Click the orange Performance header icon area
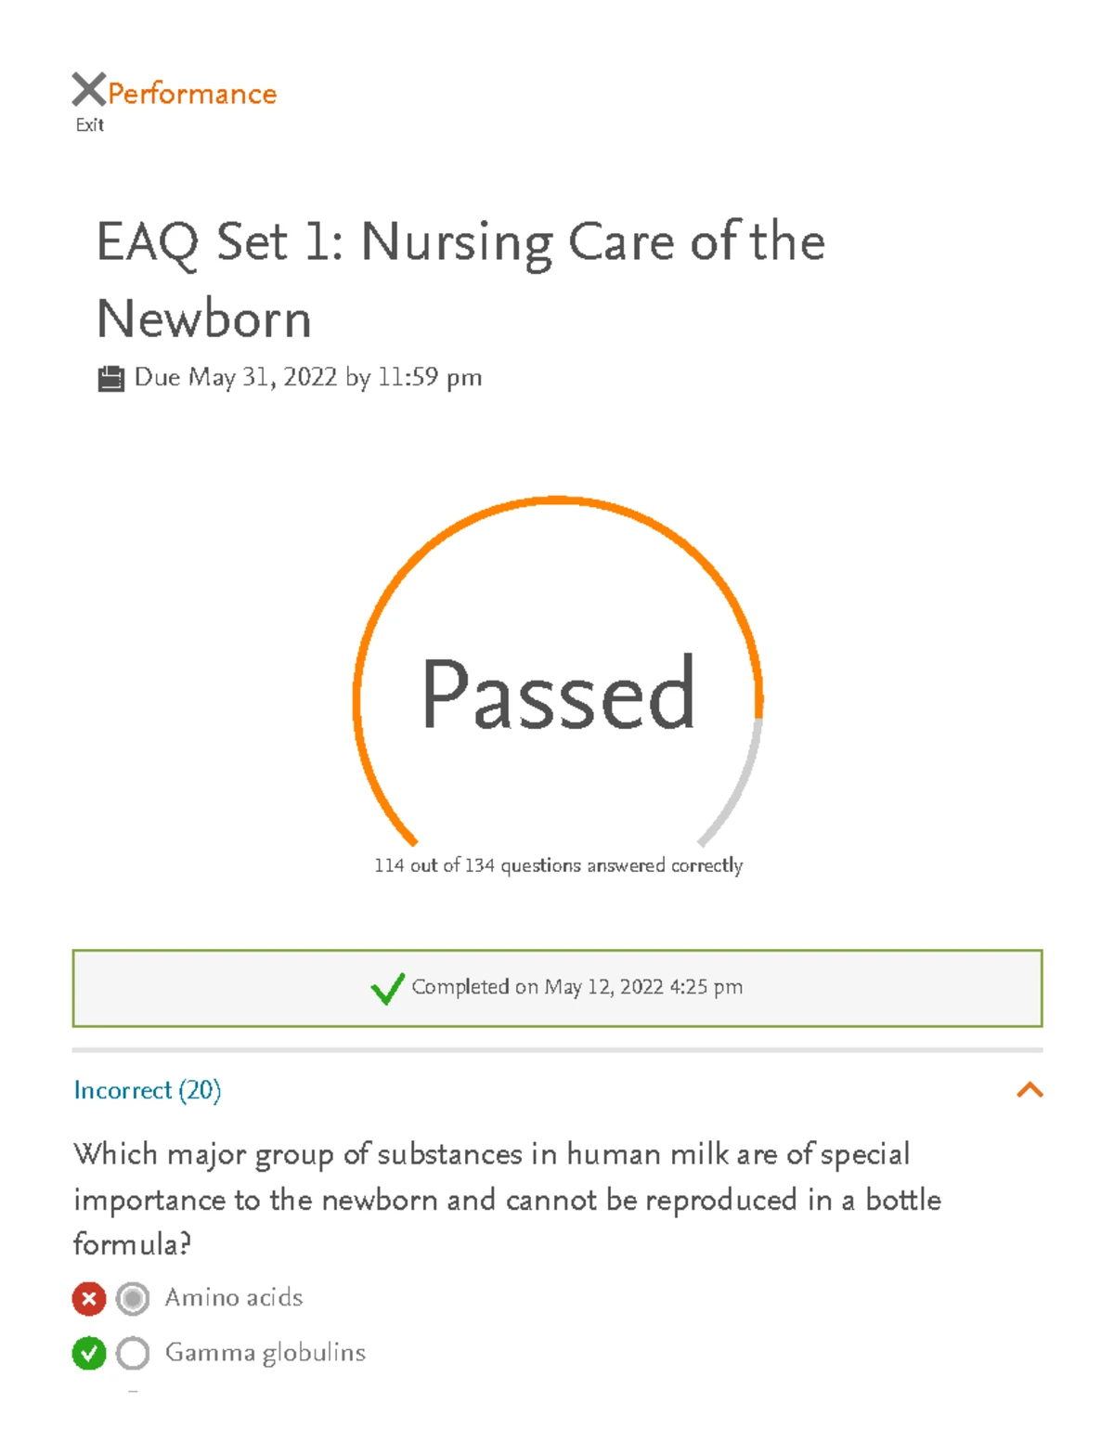1114x1442 pixels. (189, 92)
